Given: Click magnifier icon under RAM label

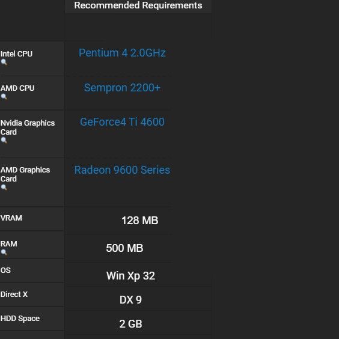Looking at the screenshot, I should point(4,252).
